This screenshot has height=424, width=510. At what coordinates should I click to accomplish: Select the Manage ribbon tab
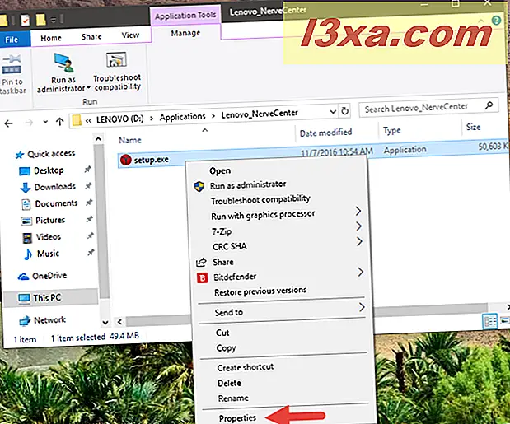[185, 33]
